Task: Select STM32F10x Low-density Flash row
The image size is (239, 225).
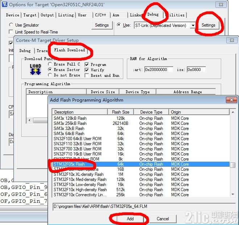Action: click(141, 185)
